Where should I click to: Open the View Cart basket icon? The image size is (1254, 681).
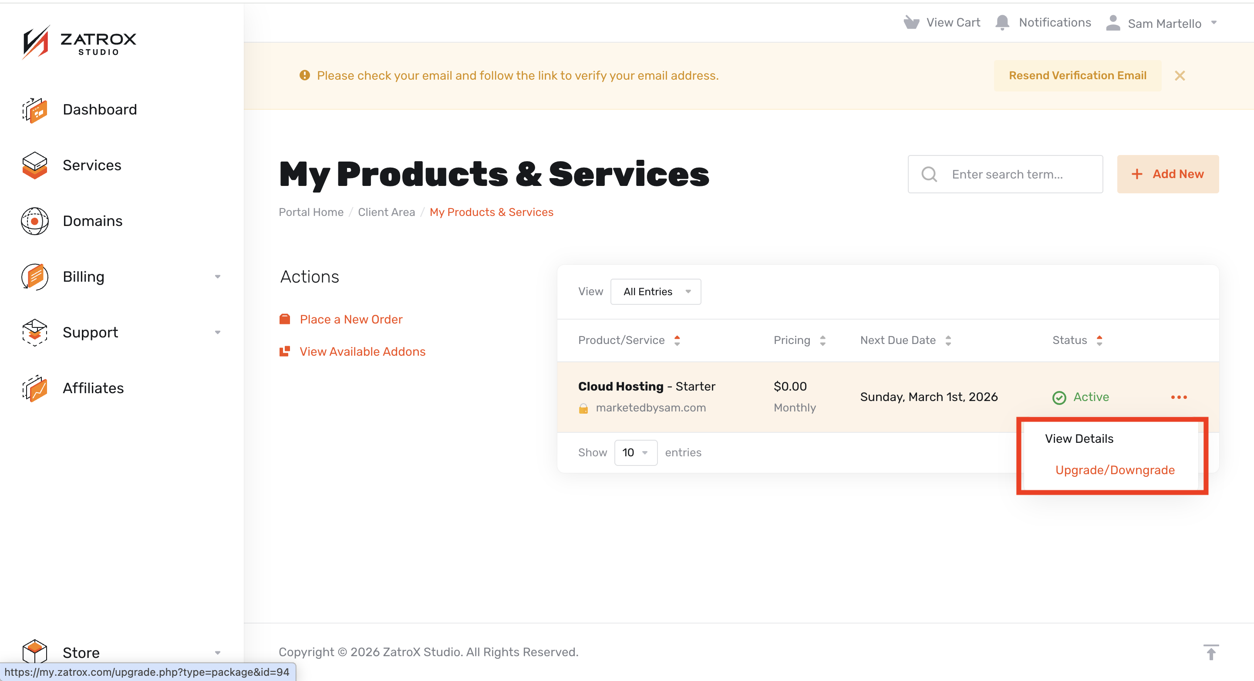click(x=911, y=23)
